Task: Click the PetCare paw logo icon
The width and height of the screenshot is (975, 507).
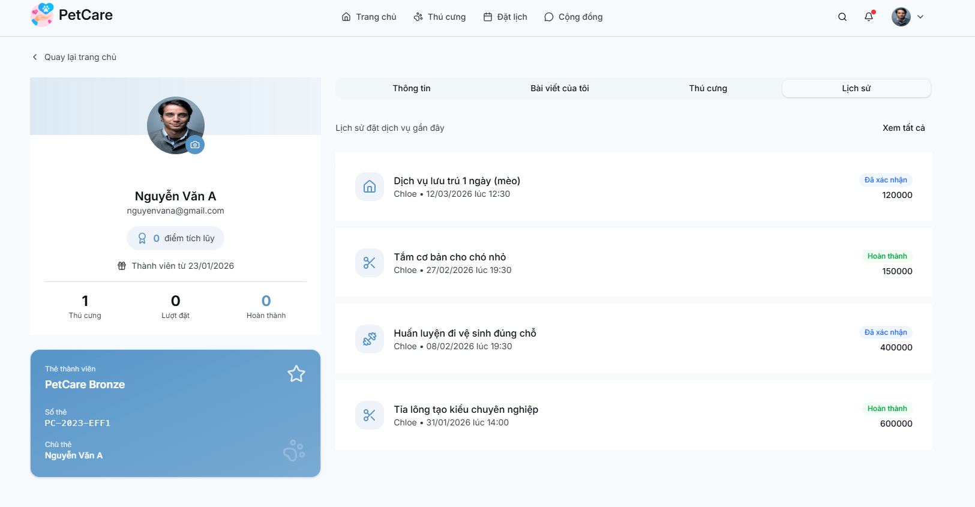Action: pyautogui.click(x=42, y=15)
